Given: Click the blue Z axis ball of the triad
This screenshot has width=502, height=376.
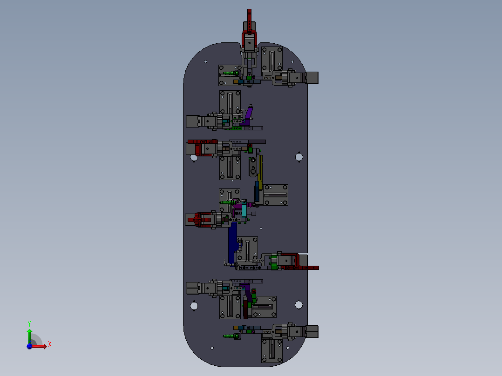Looking at the screenshot, I should pyautogui.click(x=29, y=347).
